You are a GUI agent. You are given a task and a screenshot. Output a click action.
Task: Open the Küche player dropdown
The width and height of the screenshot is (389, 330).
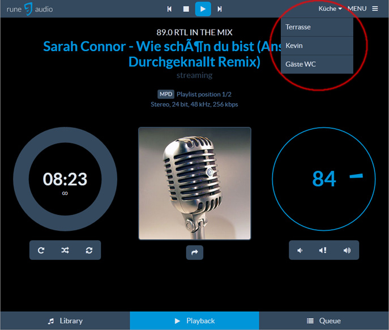pos(330,9)
